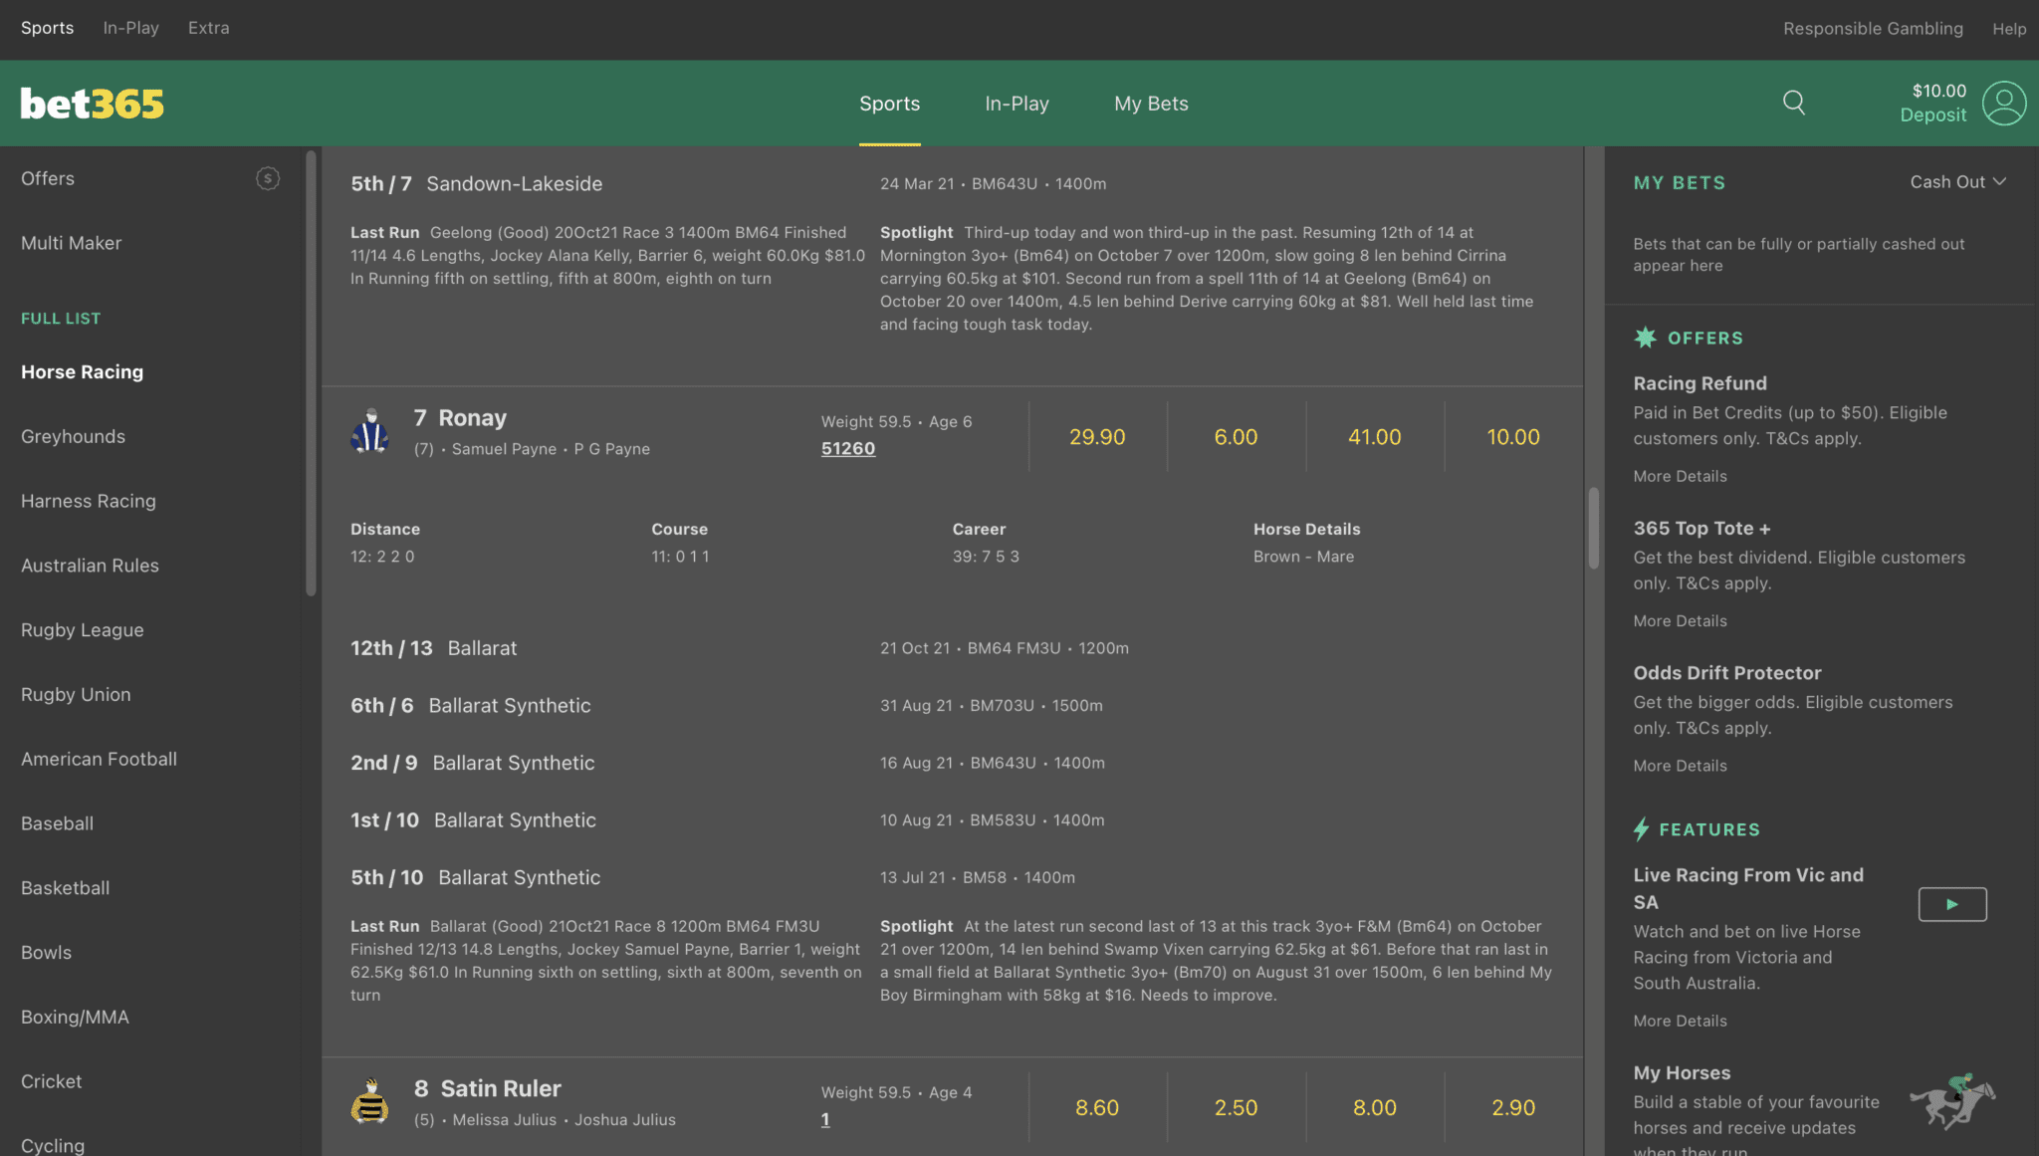Select In-Play in the top dark bar

[130, 28]
